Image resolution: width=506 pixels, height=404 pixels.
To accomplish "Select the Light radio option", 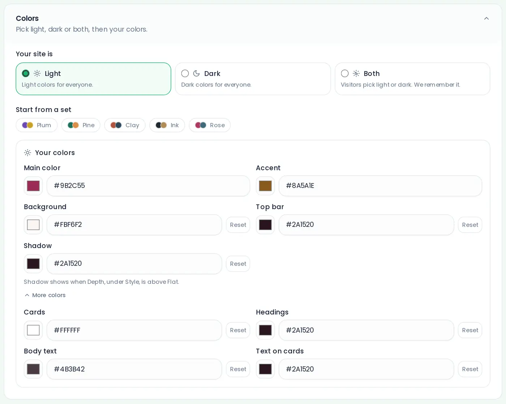I will point(93,79).
